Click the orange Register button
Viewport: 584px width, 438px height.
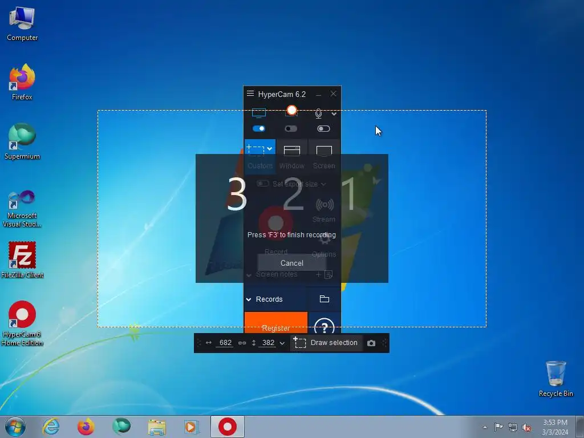276,323
